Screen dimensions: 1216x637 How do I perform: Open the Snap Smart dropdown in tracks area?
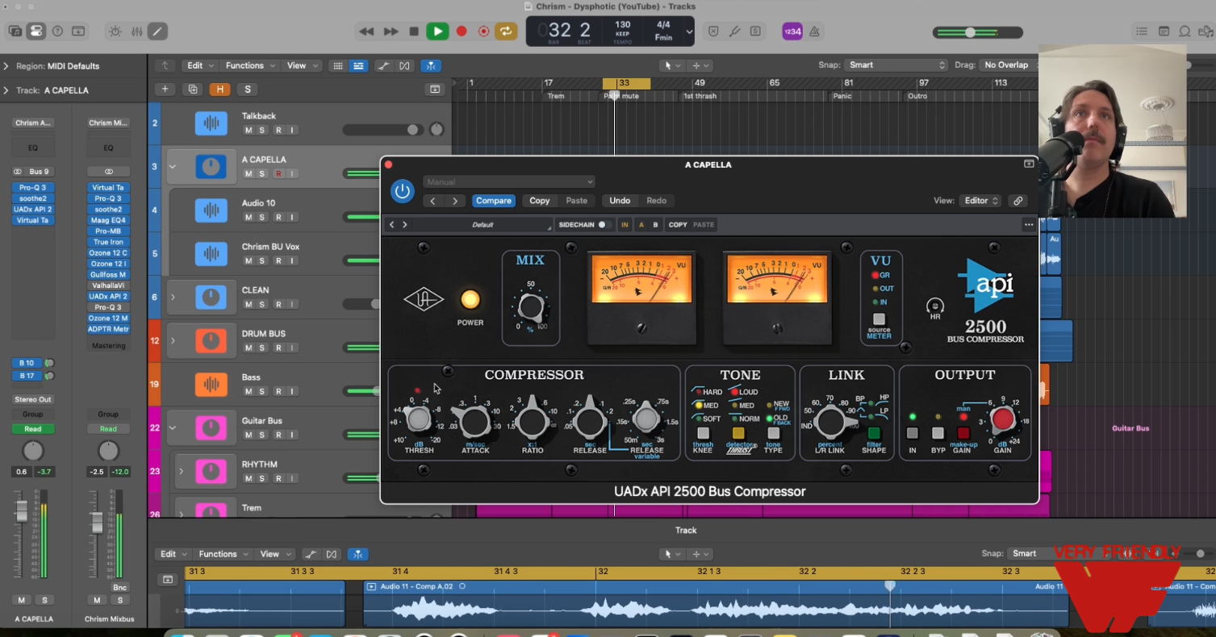click(895, 65)
